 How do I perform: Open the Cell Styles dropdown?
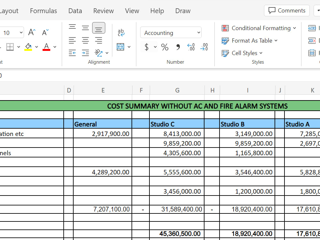pyautogui.click(x=242, y=53)
